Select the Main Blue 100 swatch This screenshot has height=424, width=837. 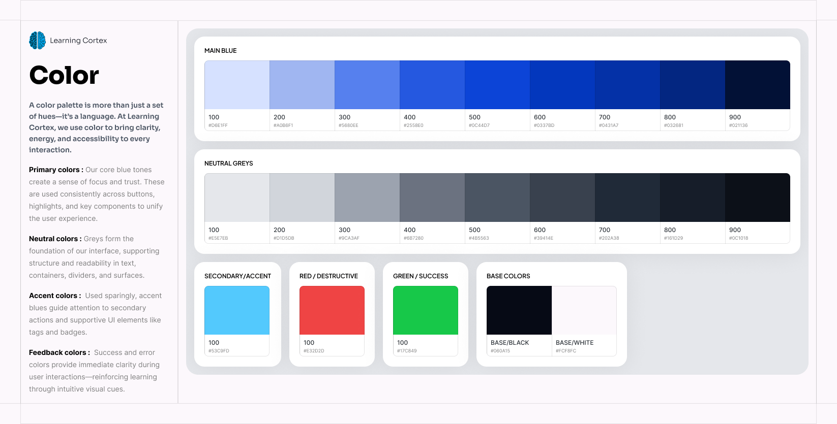pos(237,85)
